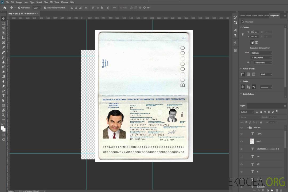Select the Eyedropper tool

[x=3, y=47]
